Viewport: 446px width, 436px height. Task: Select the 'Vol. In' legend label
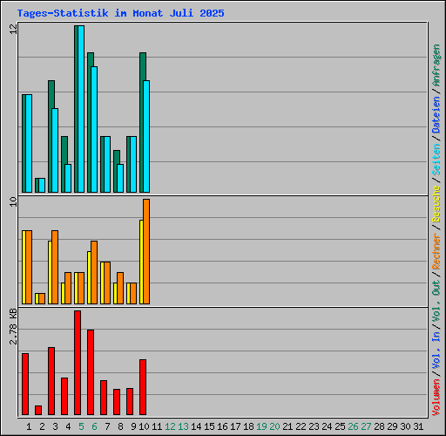click(x=436, y=351)
